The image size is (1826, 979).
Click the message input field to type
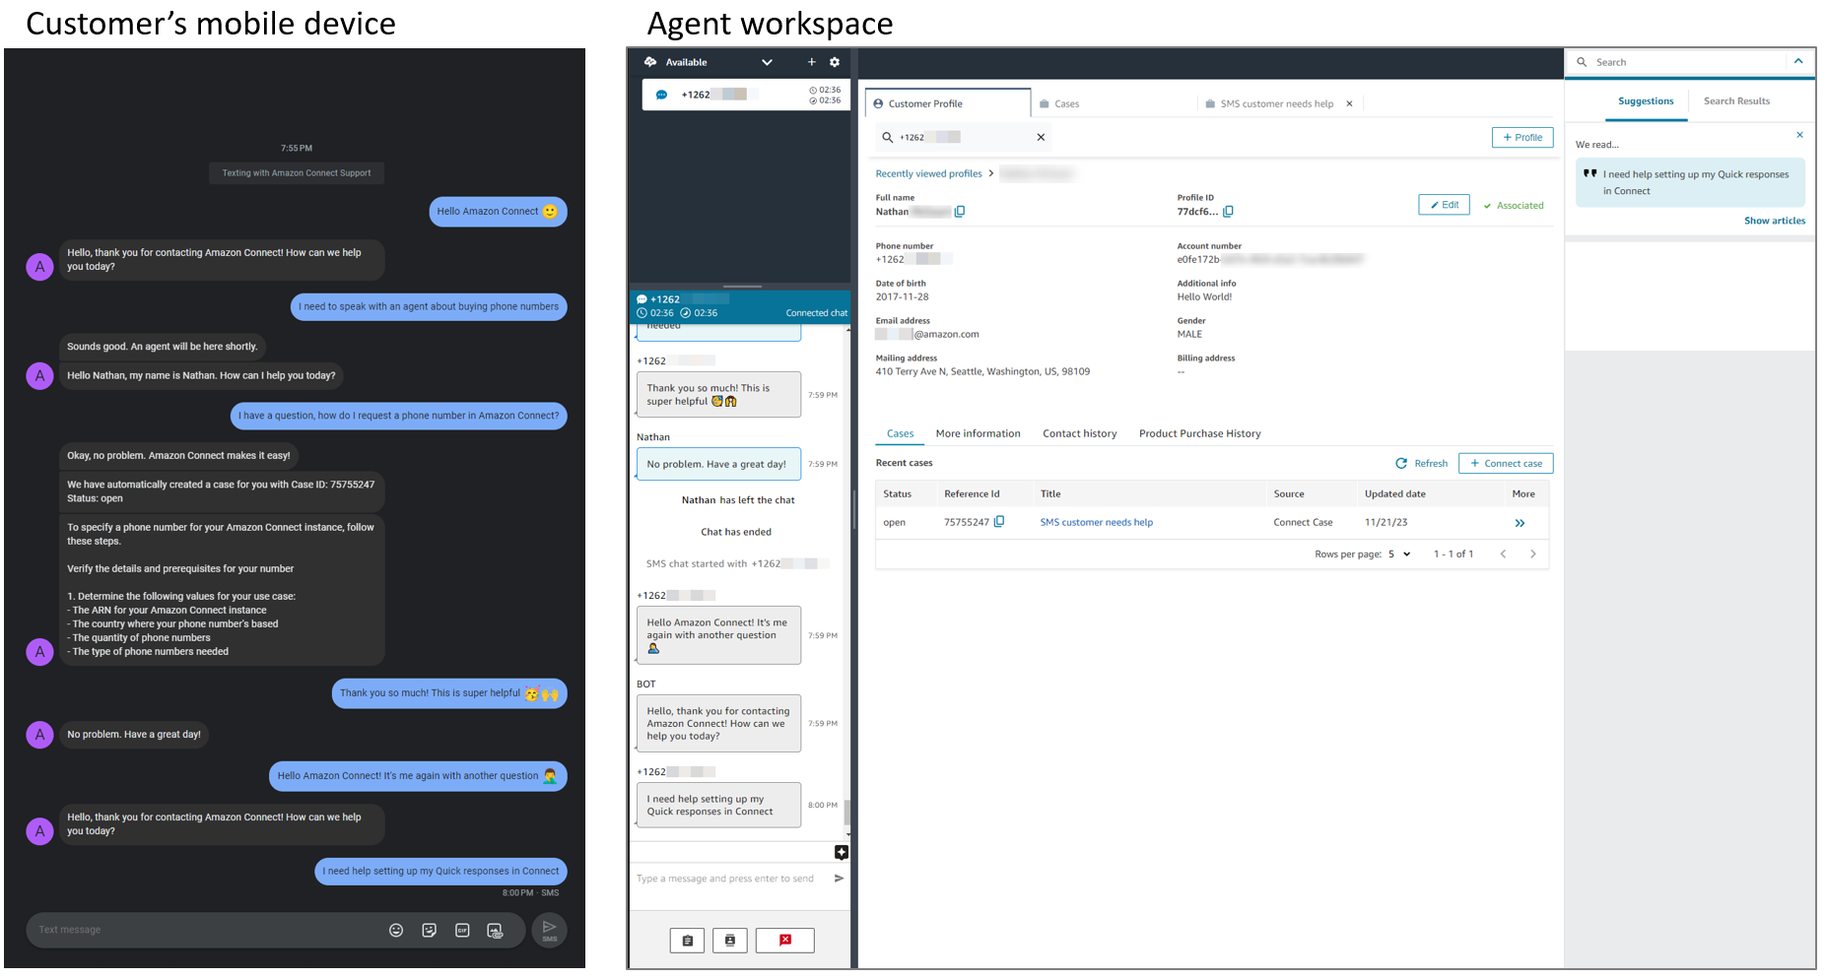click(x=729, y=878)
